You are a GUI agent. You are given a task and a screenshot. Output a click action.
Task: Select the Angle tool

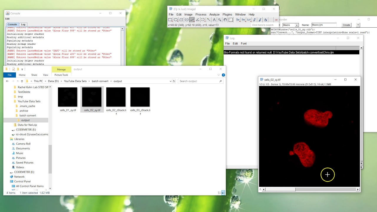click(x=198, y=20)
